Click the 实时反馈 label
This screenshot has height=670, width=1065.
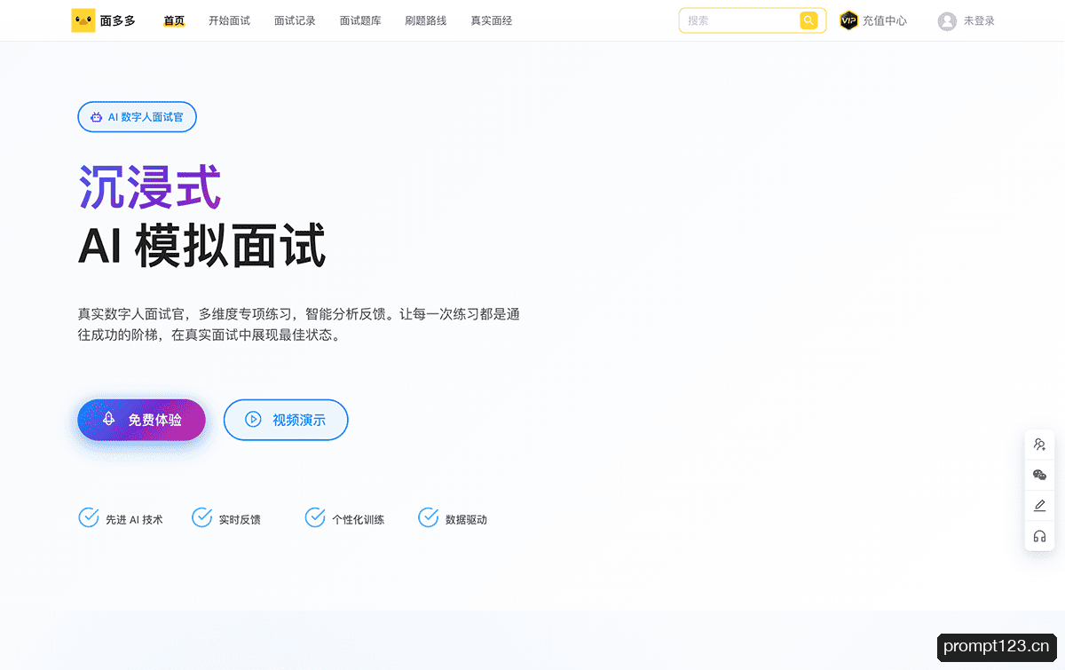(x=240, y=519)
